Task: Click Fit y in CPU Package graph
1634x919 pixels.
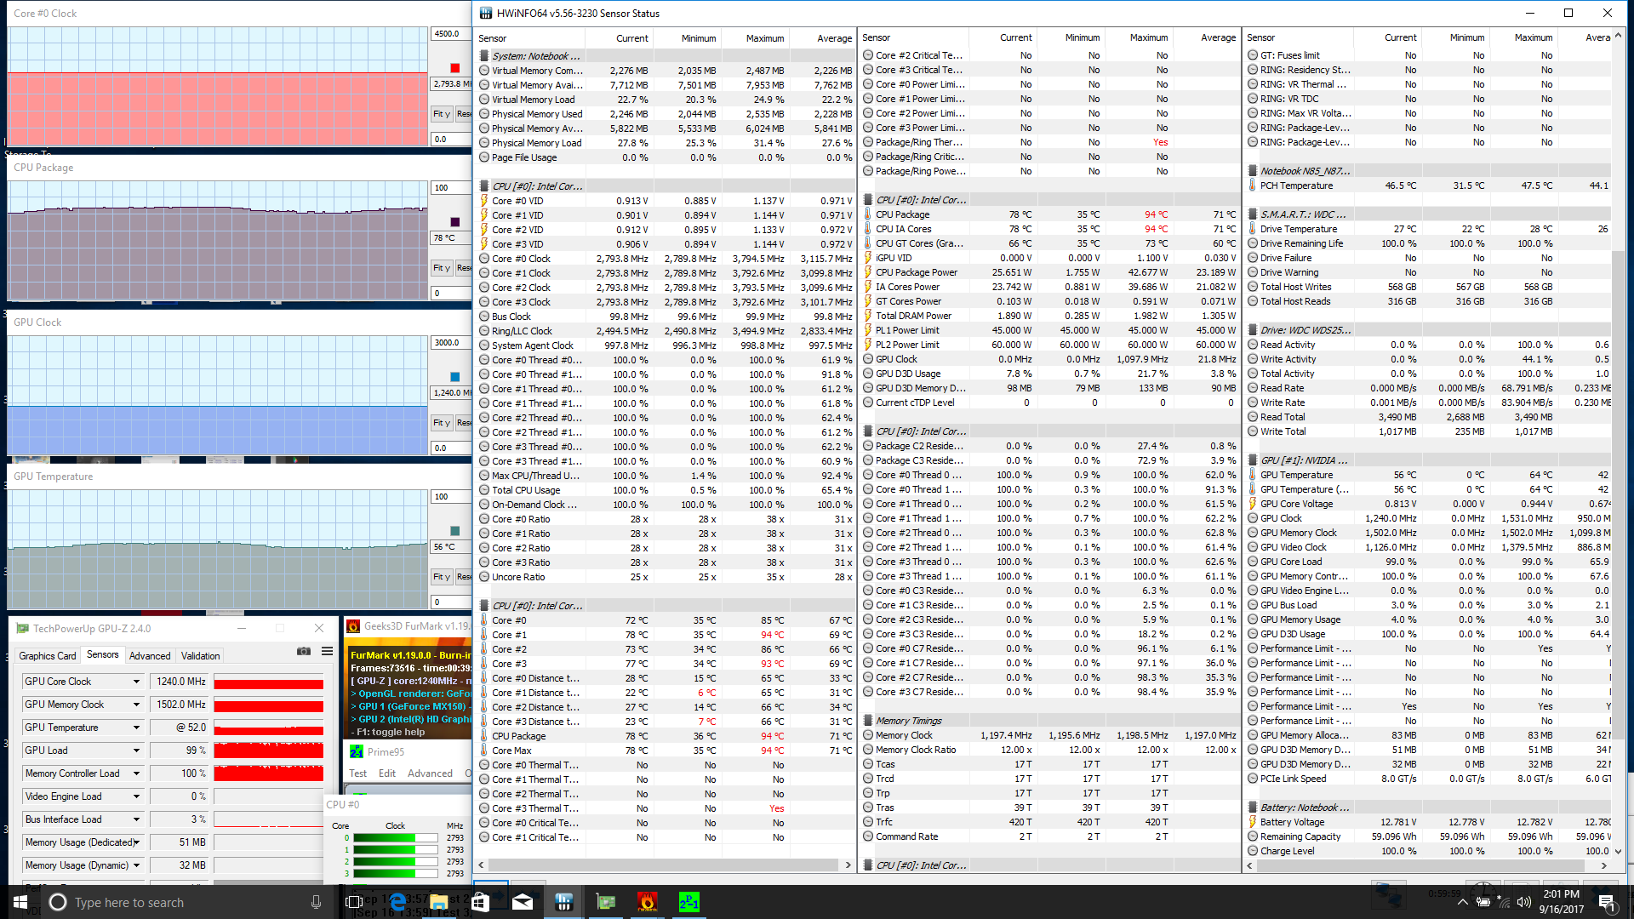Action: tap(442, 268)
